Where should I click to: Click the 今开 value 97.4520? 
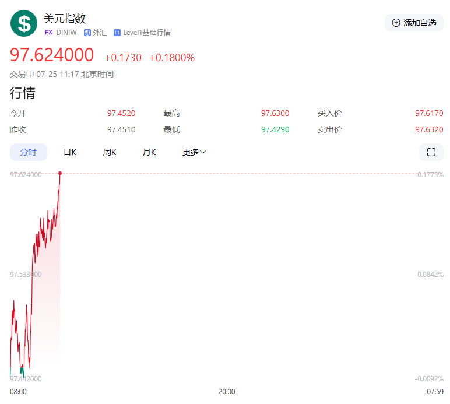(x=121, y=113)
